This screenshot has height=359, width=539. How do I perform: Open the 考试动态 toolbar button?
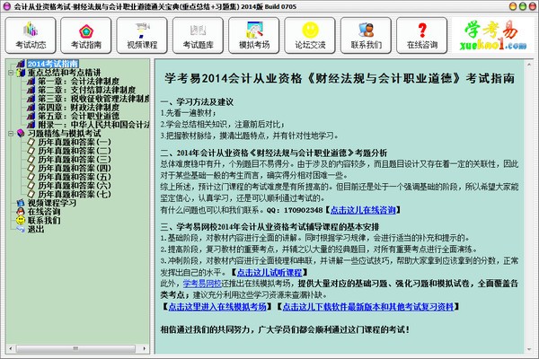[31, 36]
